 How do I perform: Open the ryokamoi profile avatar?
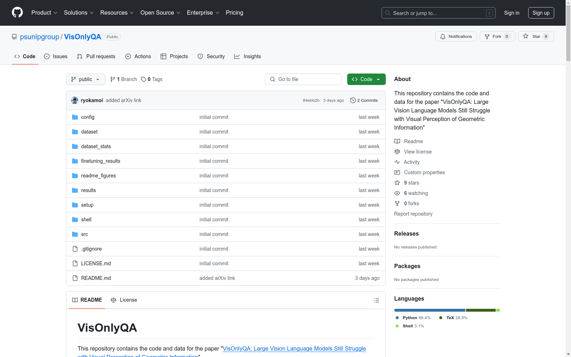pos(74,100)
